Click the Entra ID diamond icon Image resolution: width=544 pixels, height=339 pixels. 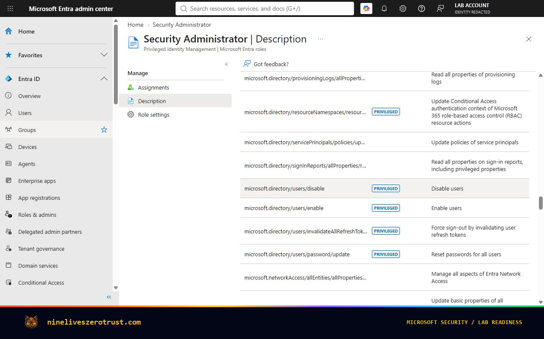click(x=8, y=79)
